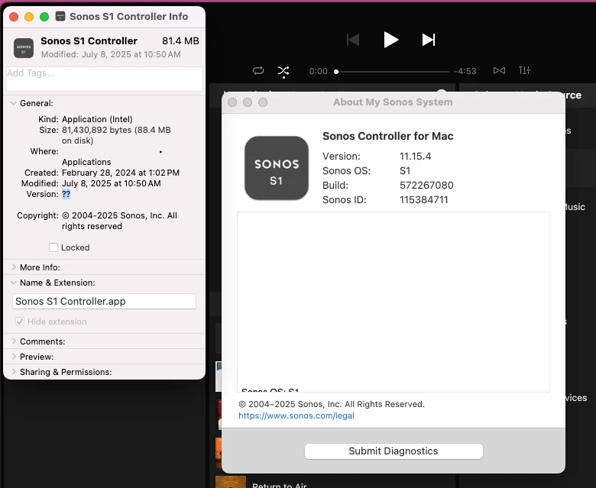The image size is (596, 488).
Task: Collapse the General section
Action: click(x=13, y=103)
